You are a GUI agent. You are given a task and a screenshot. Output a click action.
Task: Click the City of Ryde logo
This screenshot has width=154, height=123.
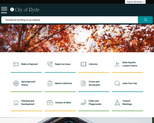(x=25, y=10)
